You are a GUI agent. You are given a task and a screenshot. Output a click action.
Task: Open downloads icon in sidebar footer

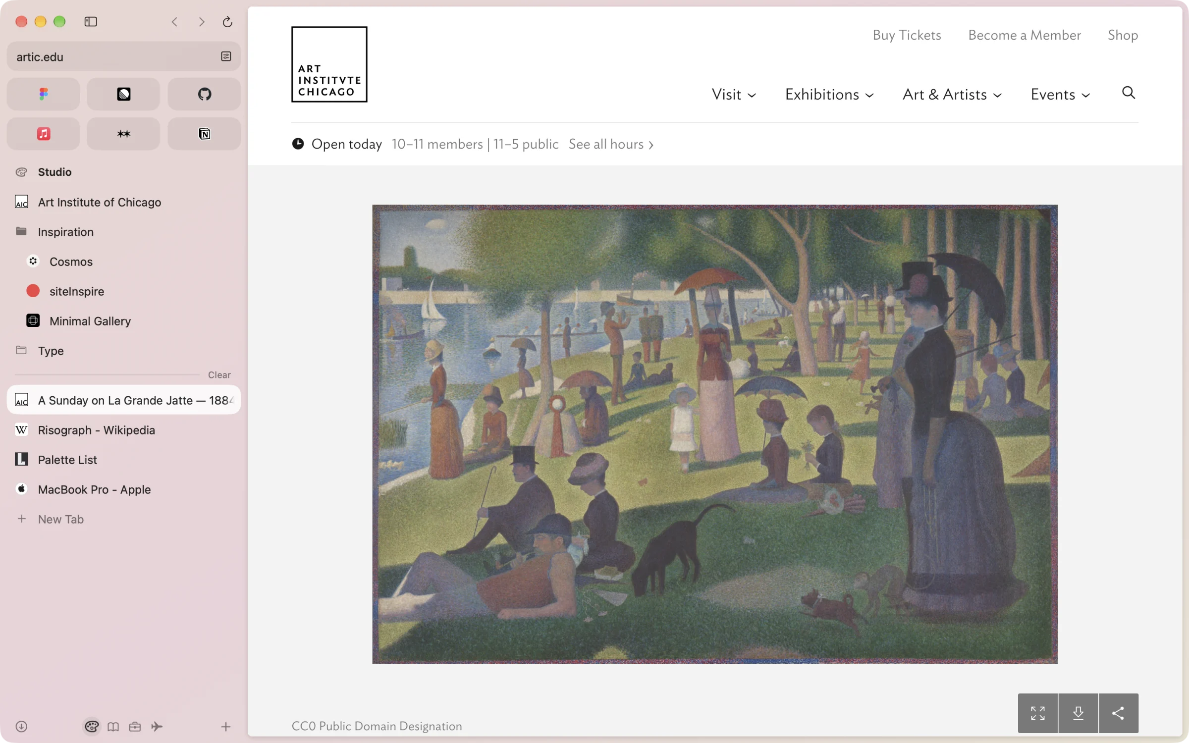coord(21,727)
